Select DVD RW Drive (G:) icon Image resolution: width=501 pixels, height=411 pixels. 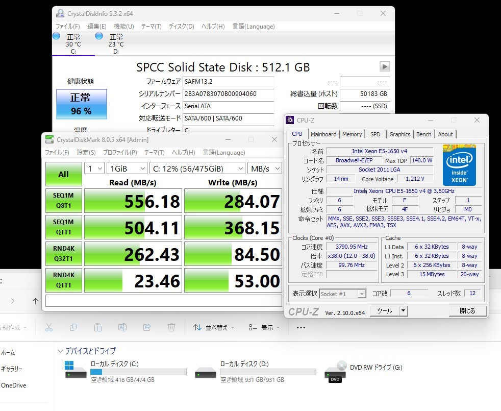point(335,372)
